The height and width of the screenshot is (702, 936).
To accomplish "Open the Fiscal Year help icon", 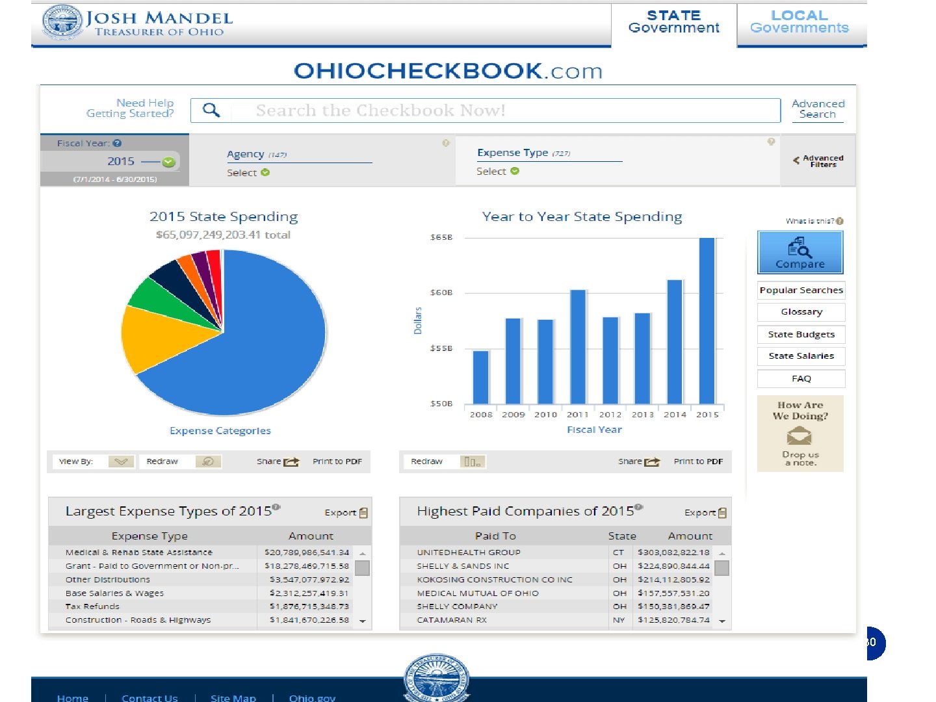I will [x=117, y=143].
